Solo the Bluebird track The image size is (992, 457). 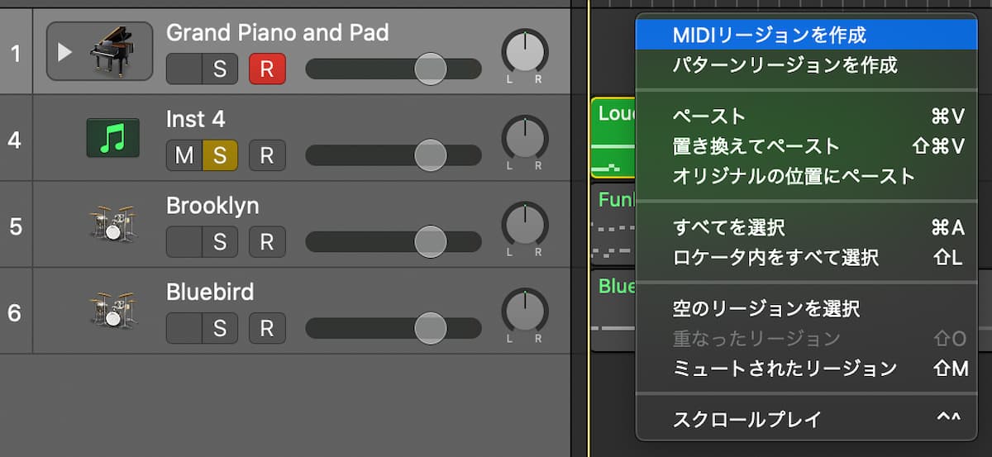220,328
